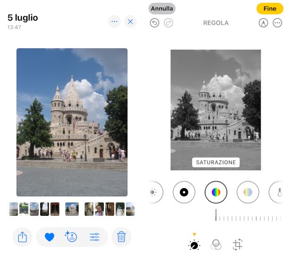Viewport: 288px width, 256px height.
Task: Tap the REGOLA title text
Action: click(216, 23)
